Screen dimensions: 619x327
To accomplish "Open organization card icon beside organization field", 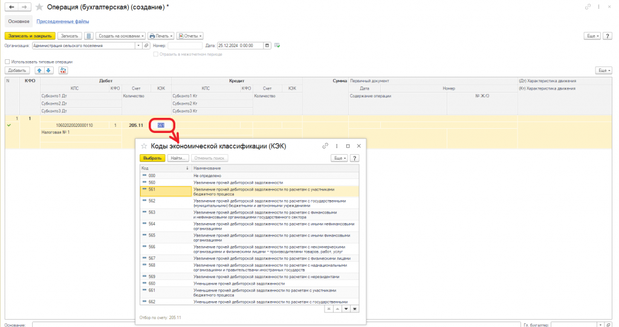I will click(x=146, y=45).
